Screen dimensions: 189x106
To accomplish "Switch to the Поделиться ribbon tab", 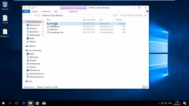I will [46, 11].
